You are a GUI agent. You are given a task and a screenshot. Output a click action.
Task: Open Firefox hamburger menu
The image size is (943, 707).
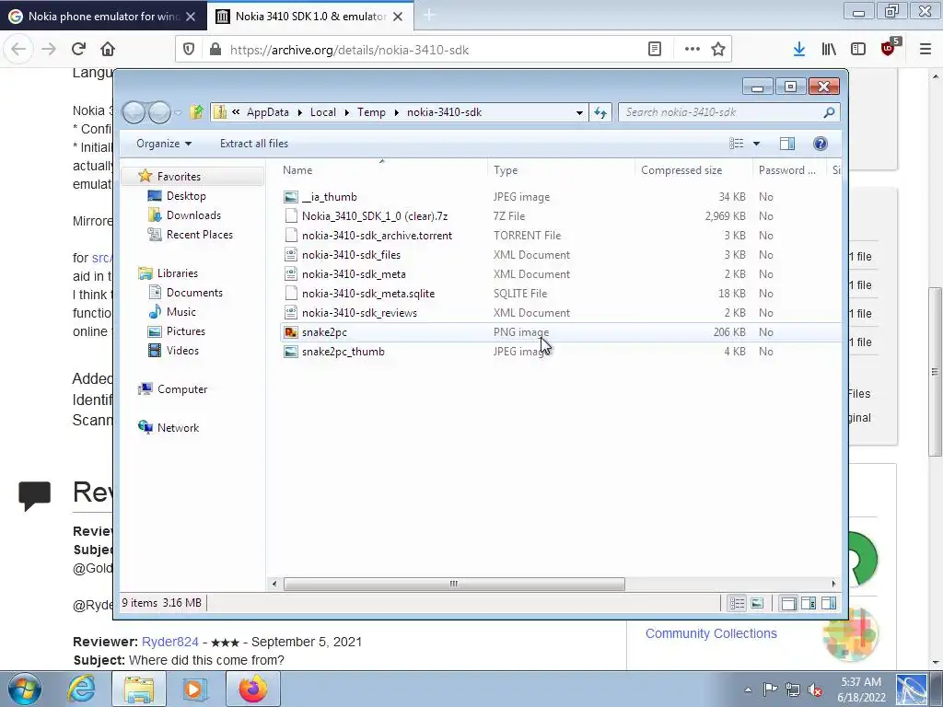pyautogui.click(x=926, y=50)
